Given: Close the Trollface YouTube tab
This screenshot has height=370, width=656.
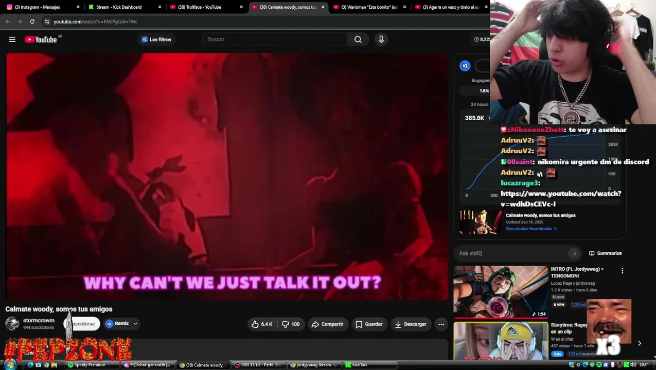Looking at the screenshot, I should pos(241,7).
